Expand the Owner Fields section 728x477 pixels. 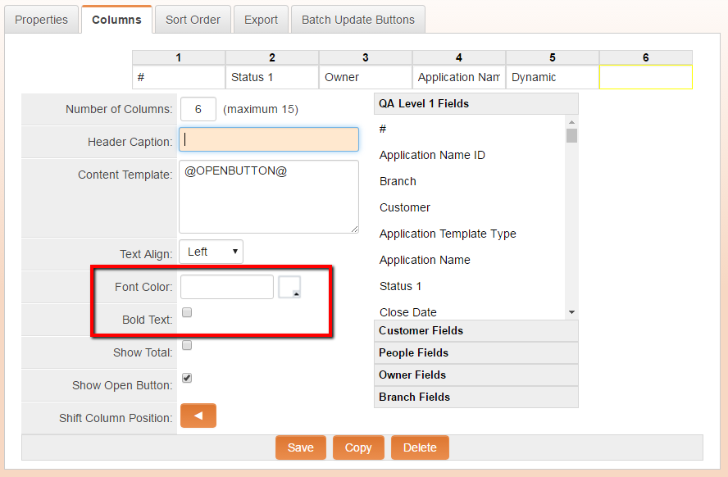coord(475,375)
